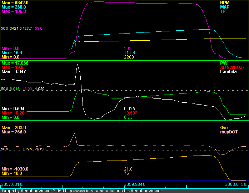Click the MAP legend label
Image resolution: width=249 pixels, height=193 pixels.
[225, 7]
